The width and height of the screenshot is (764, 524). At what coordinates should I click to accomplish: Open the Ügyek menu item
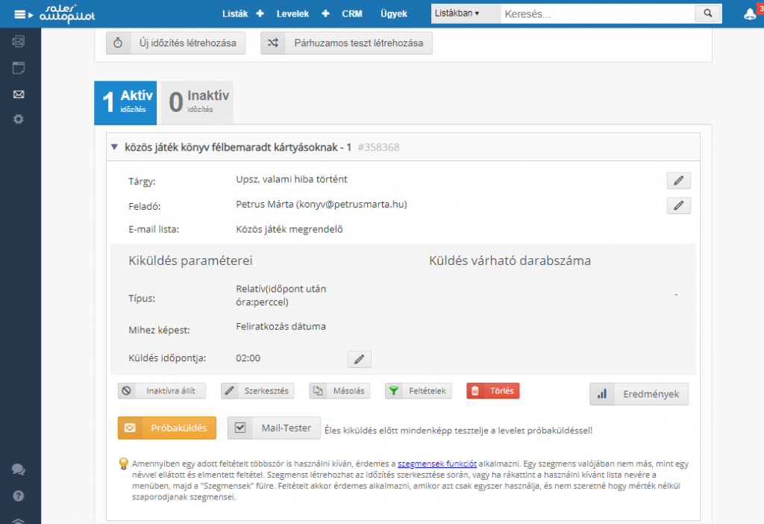coord(393,13)
